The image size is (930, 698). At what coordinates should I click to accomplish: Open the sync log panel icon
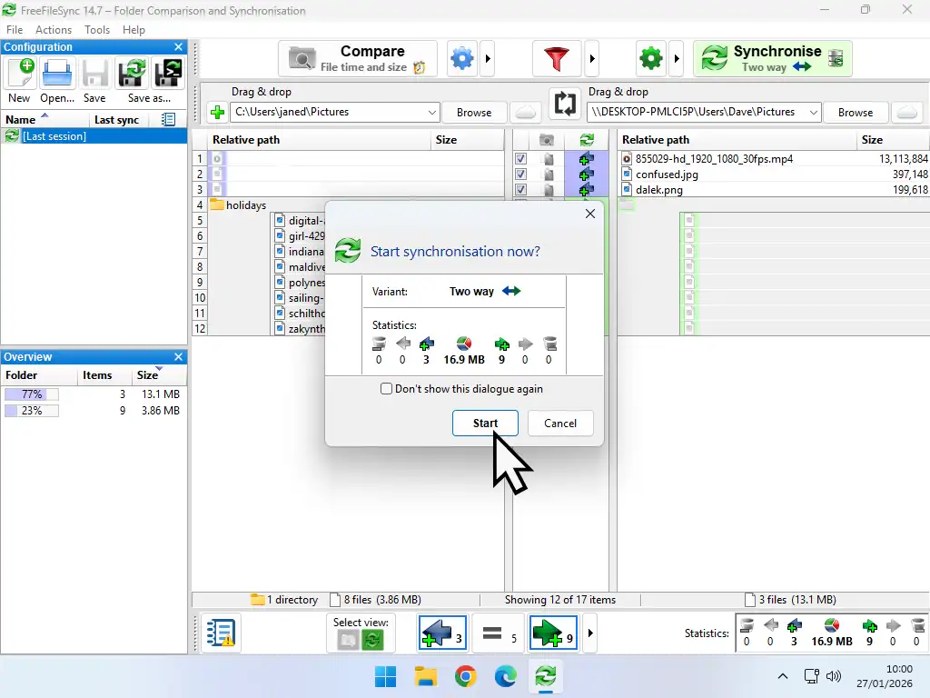click(x=219, y=633)
